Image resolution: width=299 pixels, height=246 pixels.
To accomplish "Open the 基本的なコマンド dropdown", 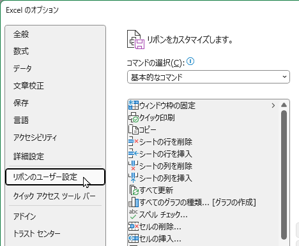I will click(x=208, y=76).
